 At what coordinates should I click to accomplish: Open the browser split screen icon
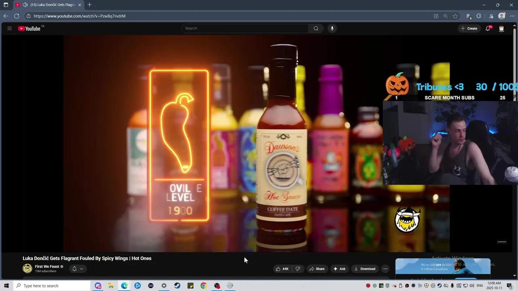[436, 16]
